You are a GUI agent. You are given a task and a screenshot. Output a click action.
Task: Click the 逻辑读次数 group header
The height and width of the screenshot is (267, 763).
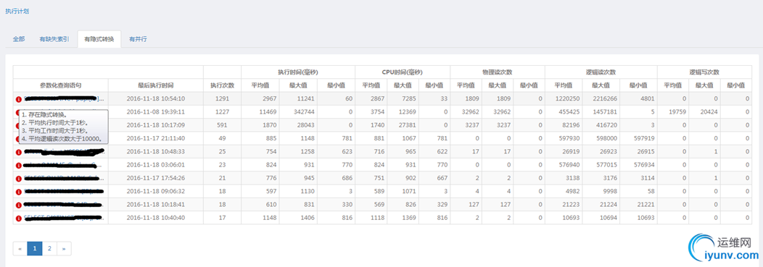point(601,72)
